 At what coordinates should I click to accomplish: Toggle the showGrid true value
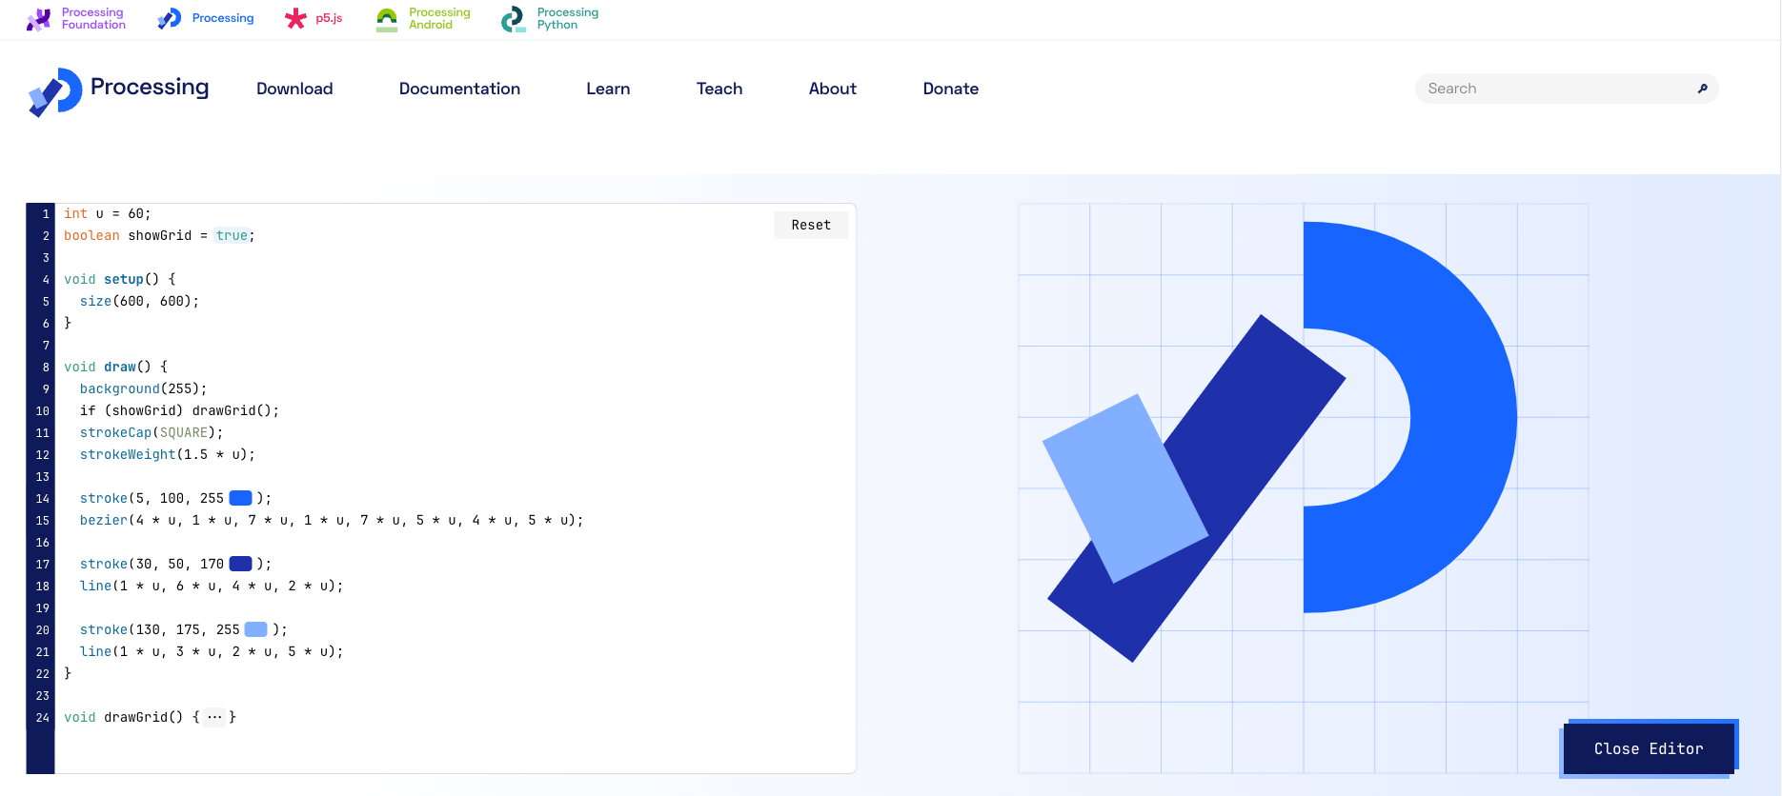click(x=232, y=236)
